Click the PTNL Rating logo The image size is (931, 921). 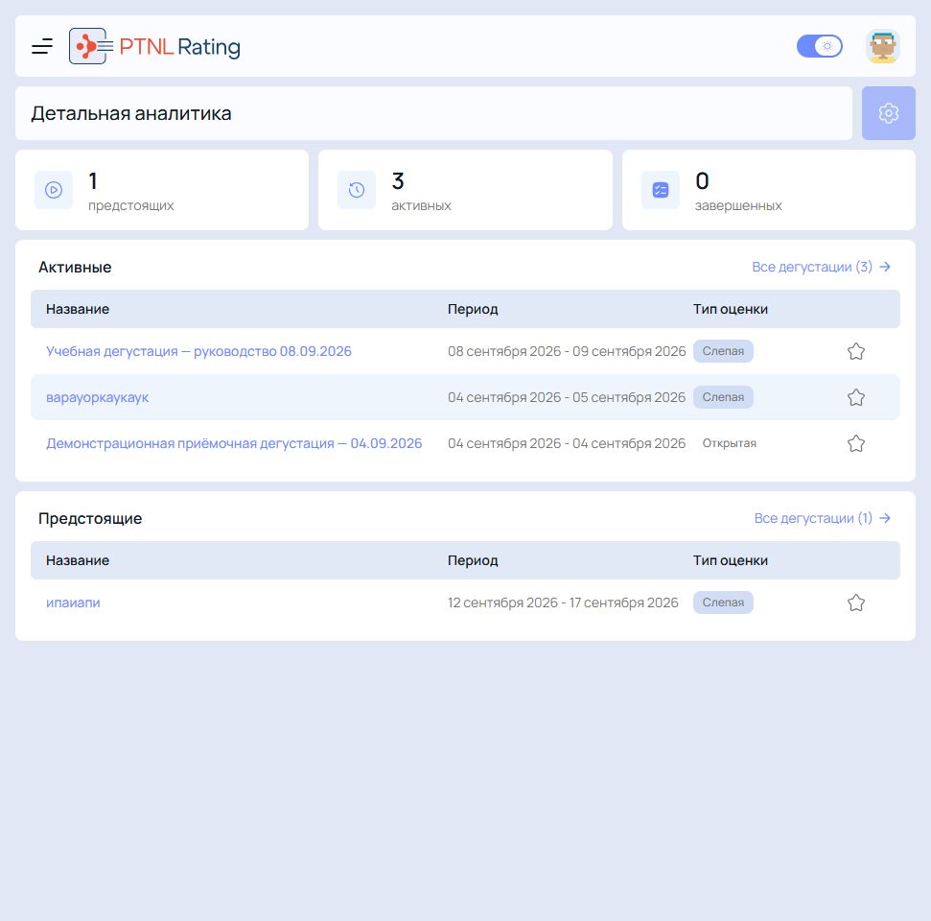154,46
